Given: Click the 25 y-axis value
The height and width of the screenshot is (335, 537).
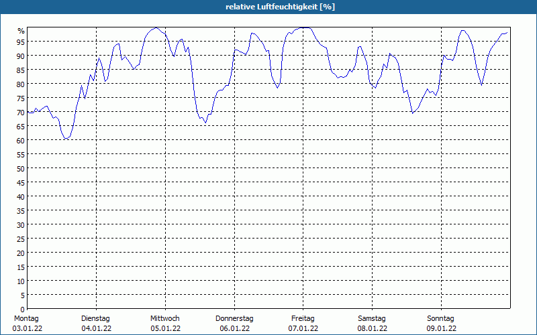Looking at the screenshot, I should [x=21, y=239].
